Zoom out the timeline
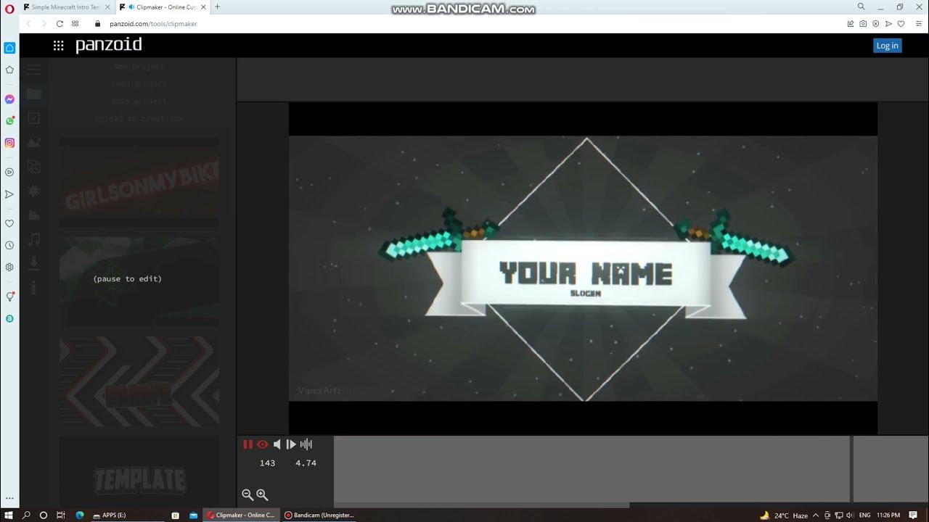The width and height of the screenshot is (929, 522). coord(247,494)
